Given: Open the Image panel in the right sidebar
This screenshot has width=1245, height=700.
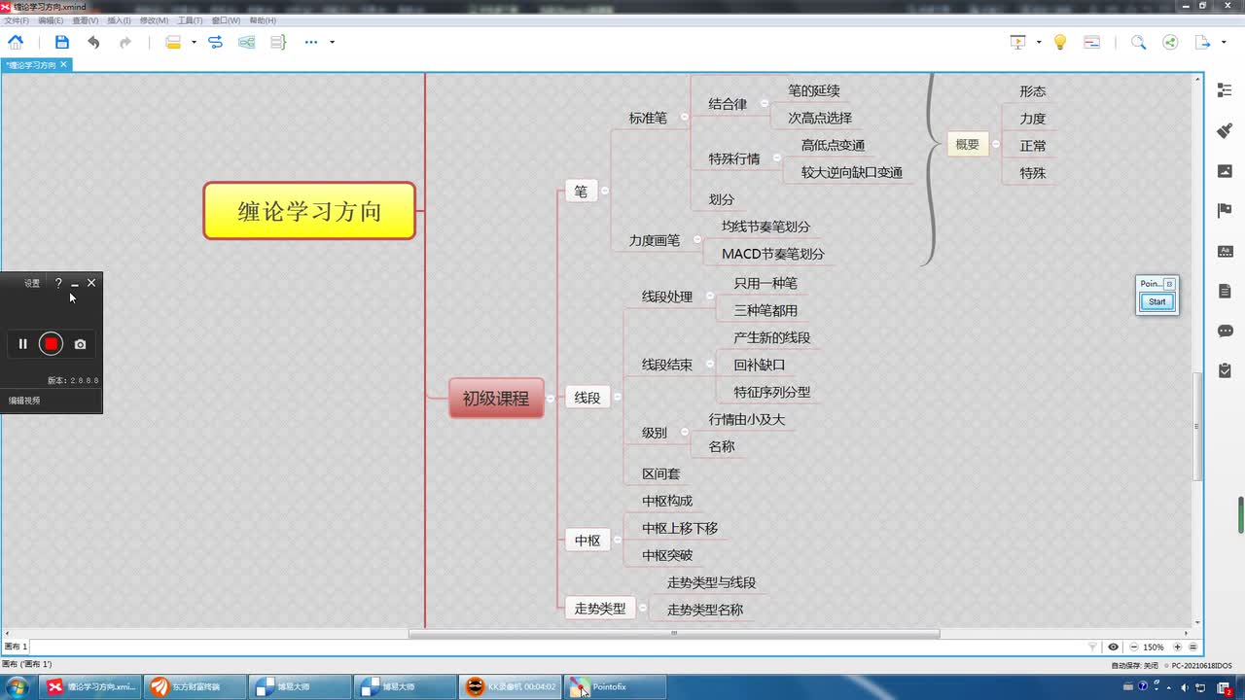Looking at the screenshot, I should [x=1225, y=171].
